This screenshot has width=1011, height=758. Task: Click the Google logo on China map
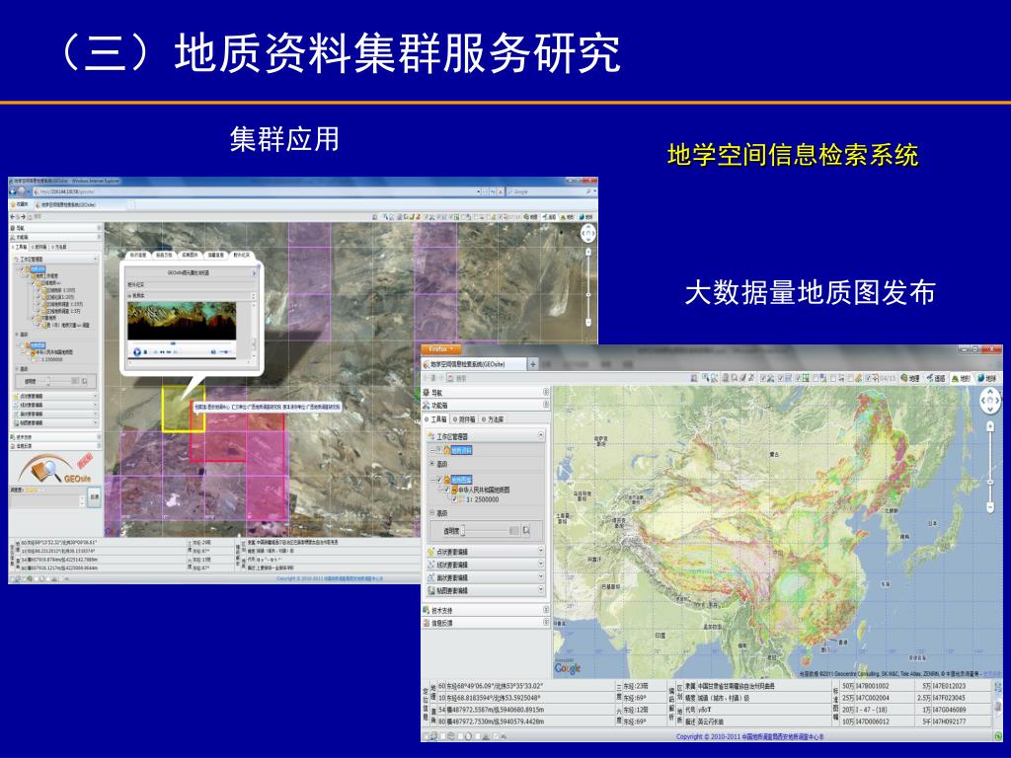[568, 668]
